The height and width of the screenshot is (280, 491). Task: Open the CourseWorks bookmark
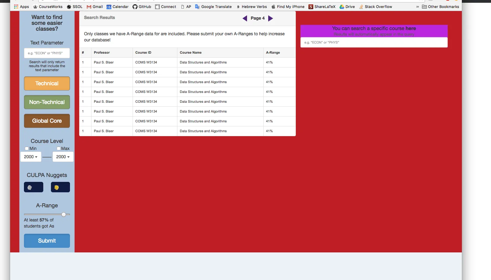48,6
